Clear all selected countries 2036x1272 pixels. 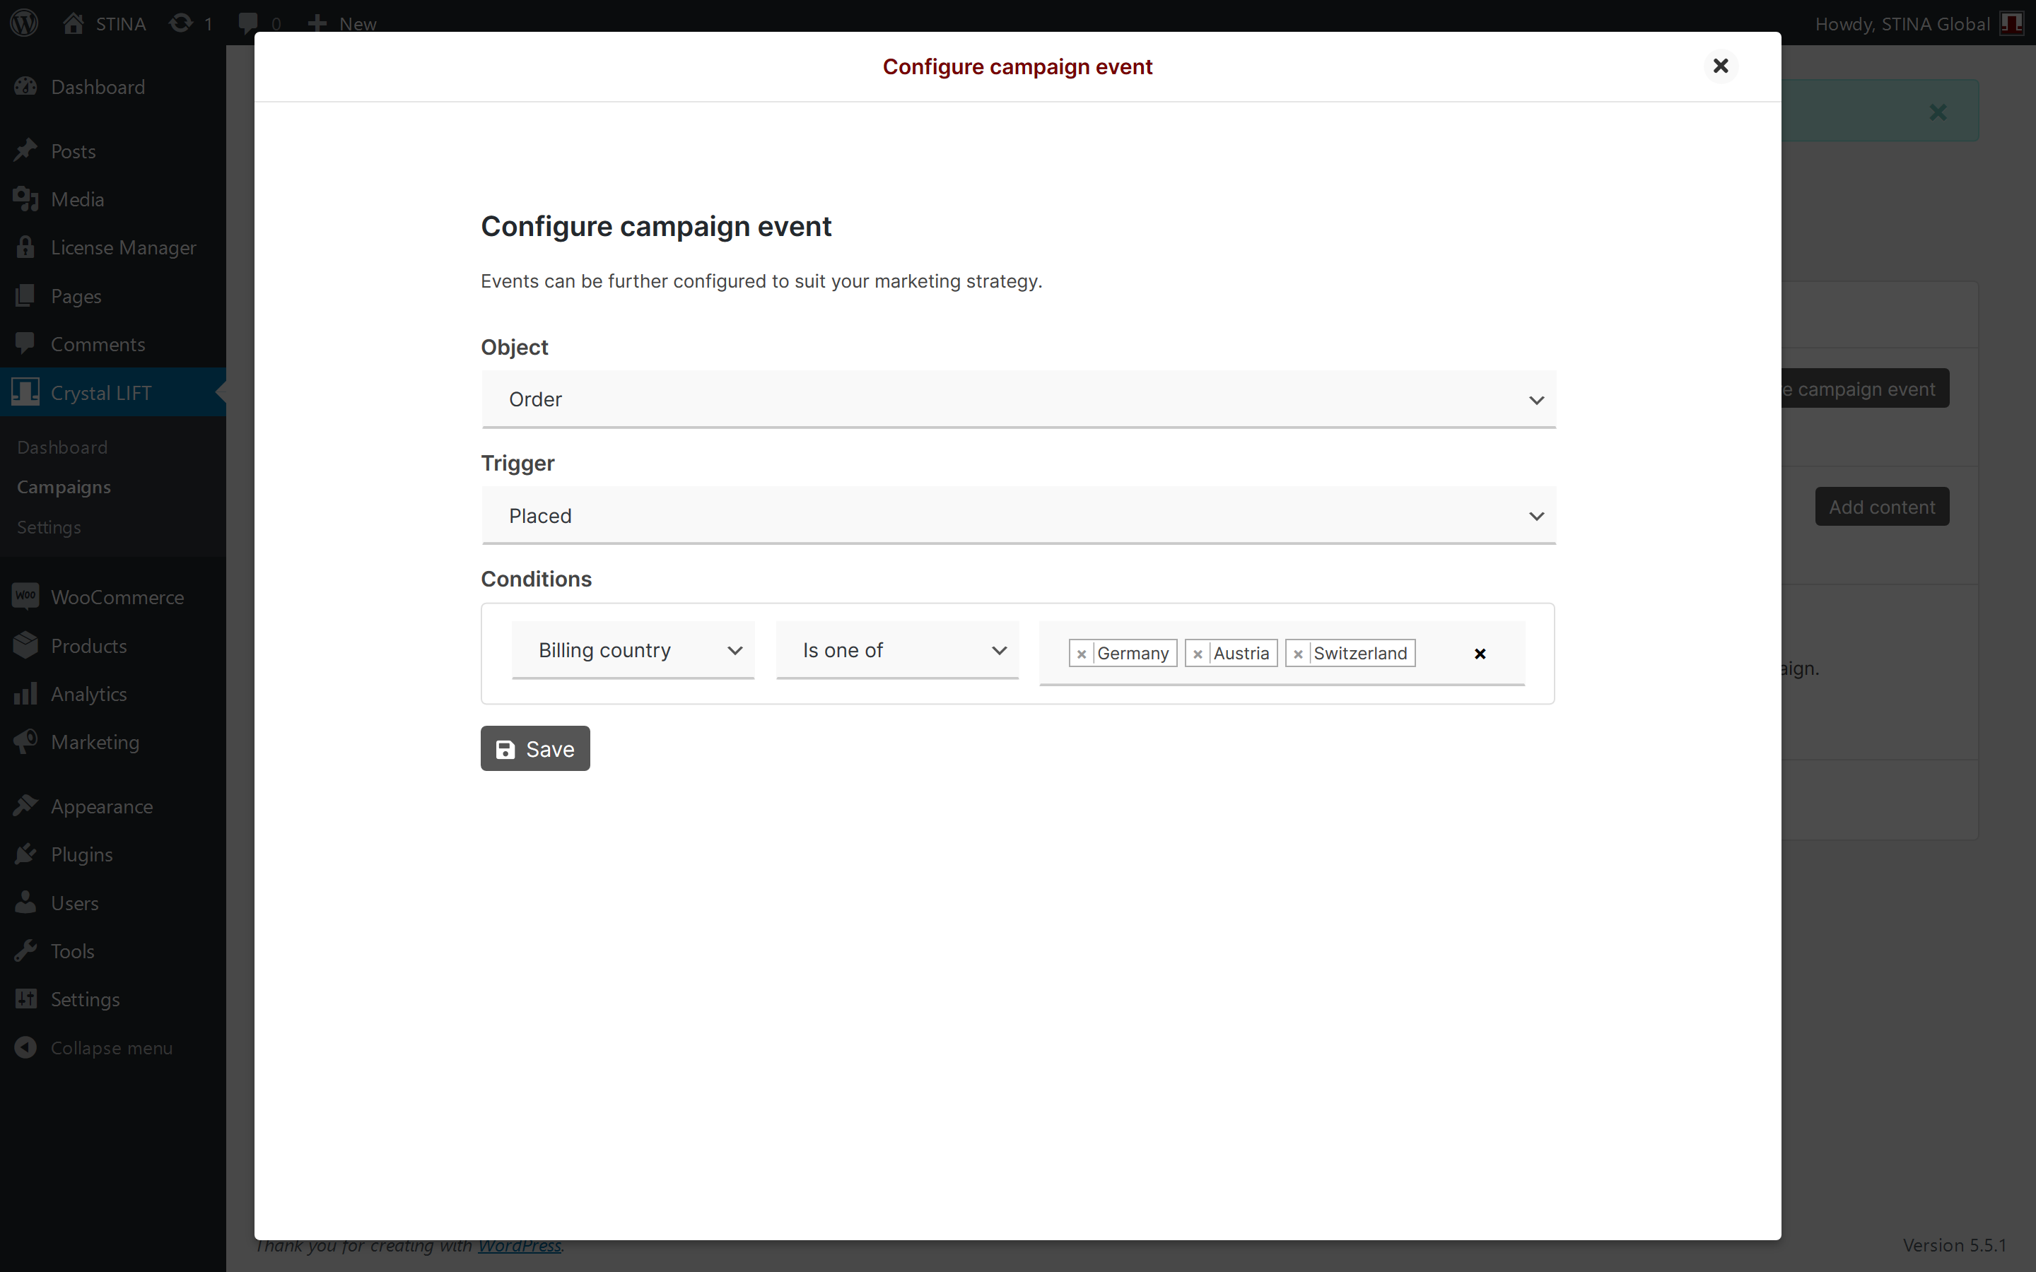coord(1480,654)
